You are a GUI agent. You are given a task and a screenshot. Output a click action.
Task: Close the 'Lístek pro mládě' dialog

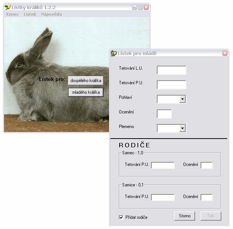225,53
